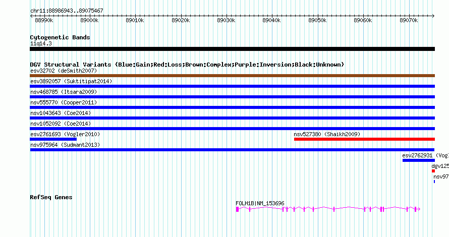This screenshot has height=237, width=449.
Task: Click the 89000k ruler tick label
Action: click(89, 20)
